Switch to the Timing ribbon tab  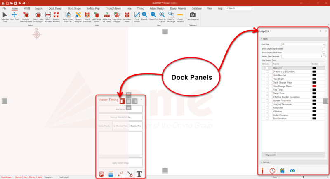tap(140, 8)
